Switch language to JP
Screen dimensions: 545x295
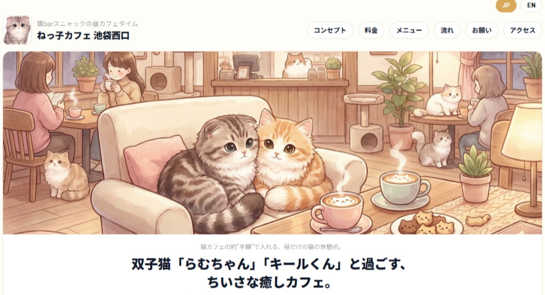(506, 5)
